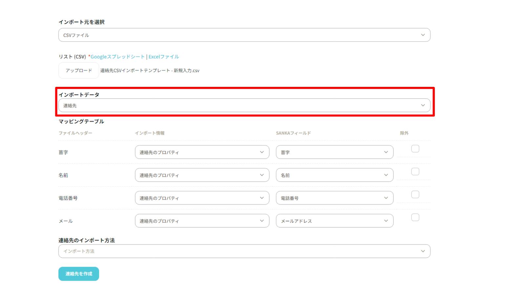Open the Googleスプレッドシート link
The width and height of the screenshot is (525, 295).
[x=117, y=57]
